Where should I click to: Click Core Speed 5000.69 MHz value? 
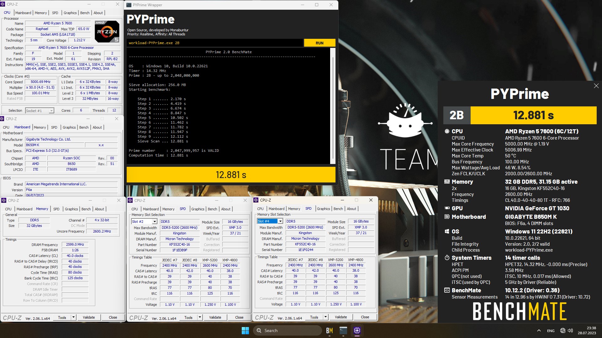tap(40, 82)
